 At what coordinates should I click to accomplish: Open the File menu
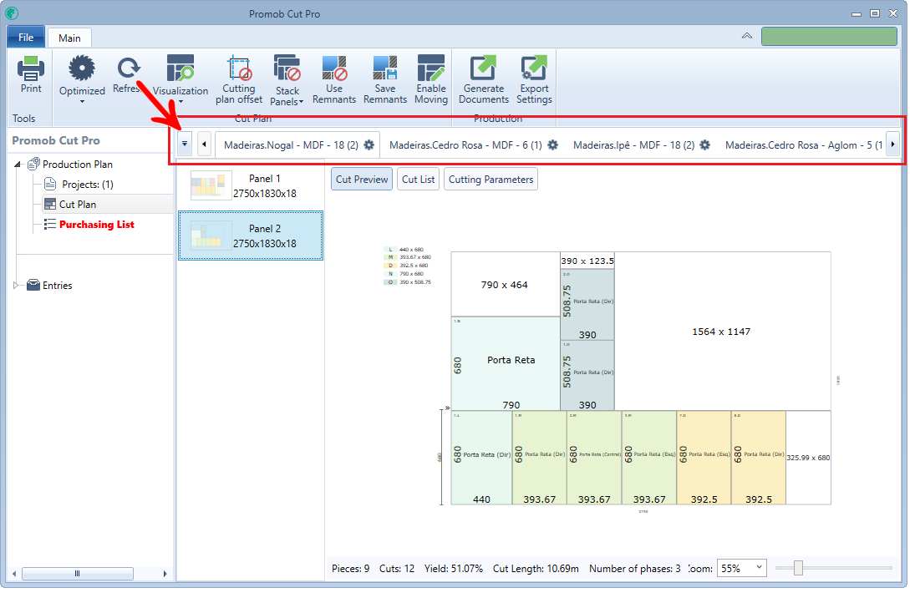point(26,38)
